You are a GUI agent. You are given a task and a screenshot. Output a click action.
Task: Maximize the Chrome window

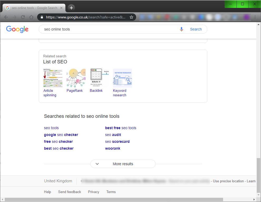pos(243,4)
